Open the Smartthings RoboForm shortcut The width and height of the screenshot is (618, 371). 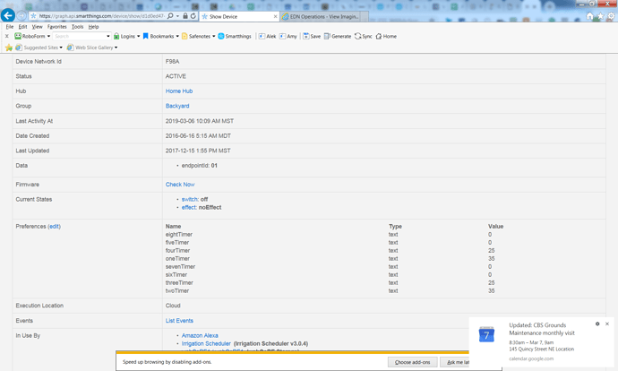click(x=235, y=36)
